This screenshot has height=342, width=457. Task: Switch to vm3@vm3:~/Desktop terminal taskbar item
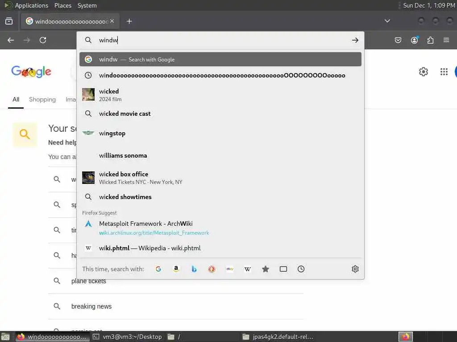click(x=127, y=337)
